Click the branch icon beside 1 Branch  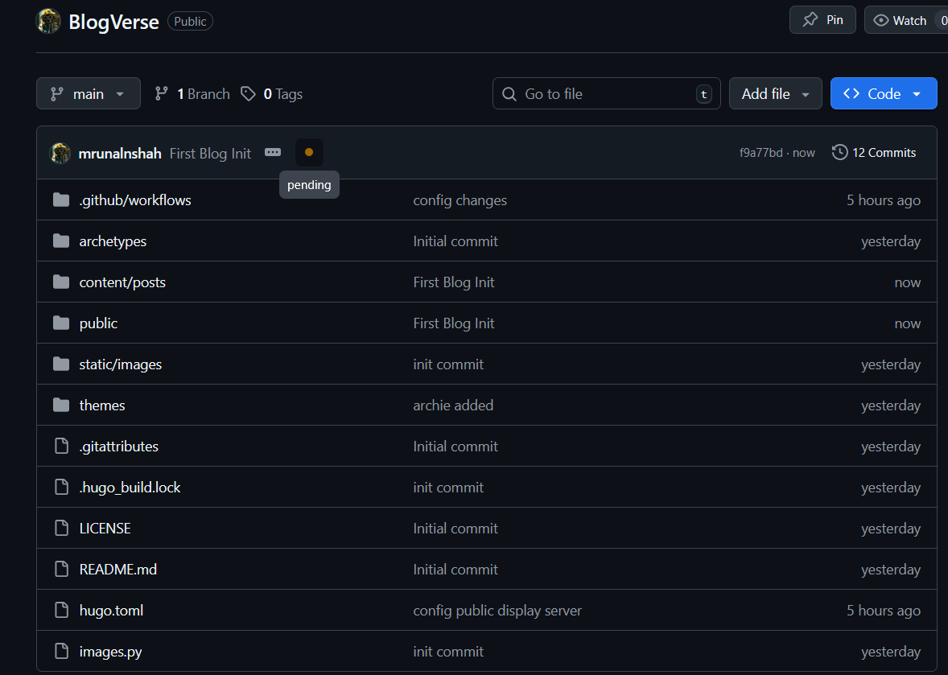pos(162,94)
